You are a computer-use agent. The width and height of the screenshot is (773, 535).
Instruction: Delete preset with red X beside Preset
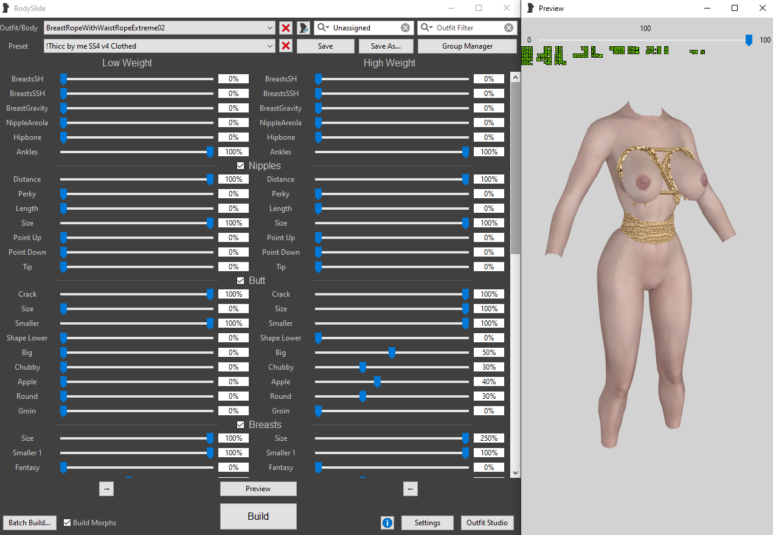(x=286, y=46)
